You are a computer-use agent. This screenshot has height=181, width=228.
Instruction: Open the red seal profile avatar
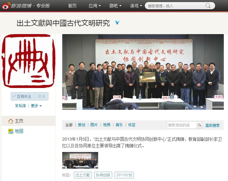(x=28, y=61)
